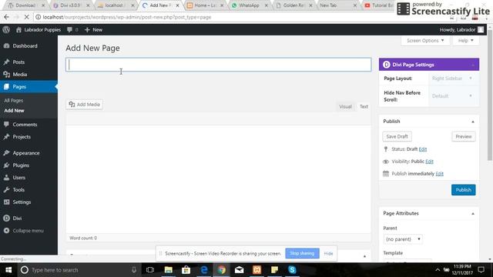Edit the Visibility setting
This screenshot has width=493, height=277.
429,162
